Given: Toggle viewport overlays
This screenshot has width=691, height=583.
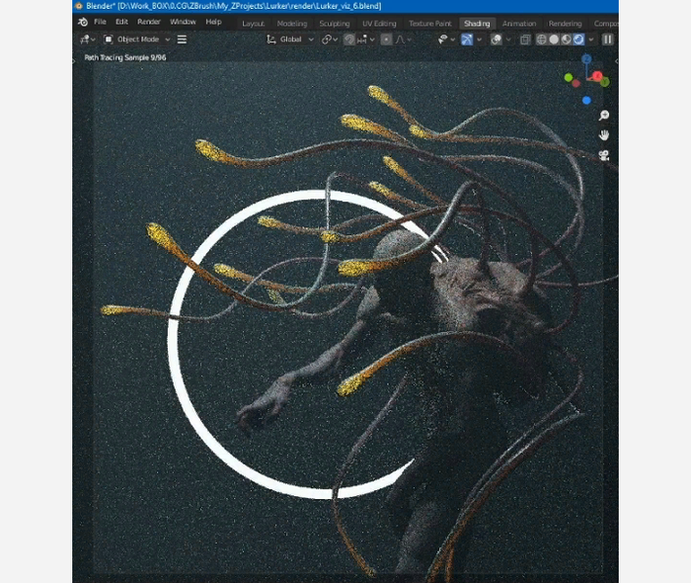Looking at the screenshot, I should 497,40.
